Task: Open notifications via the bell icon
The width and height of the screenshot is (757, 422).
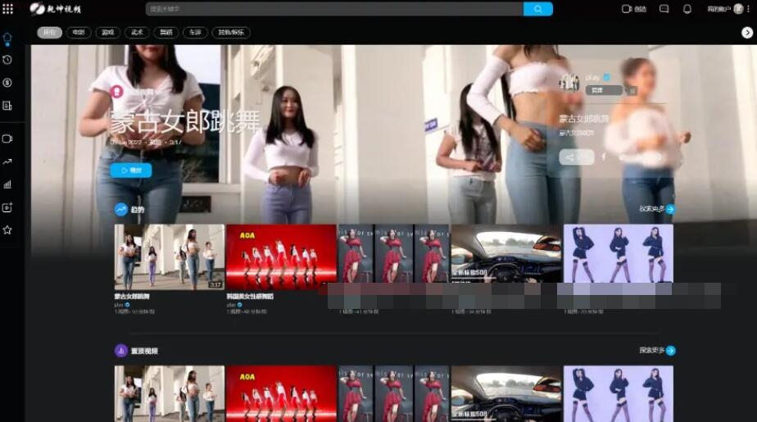Action: [x=687, y=9]
